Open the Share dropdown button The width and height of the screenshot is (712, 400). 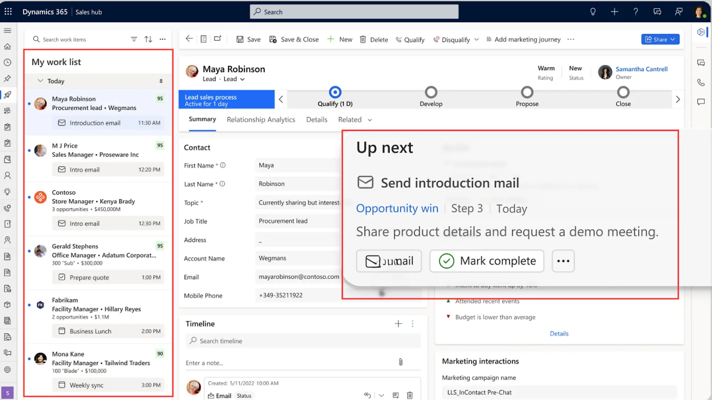point(660,39)
